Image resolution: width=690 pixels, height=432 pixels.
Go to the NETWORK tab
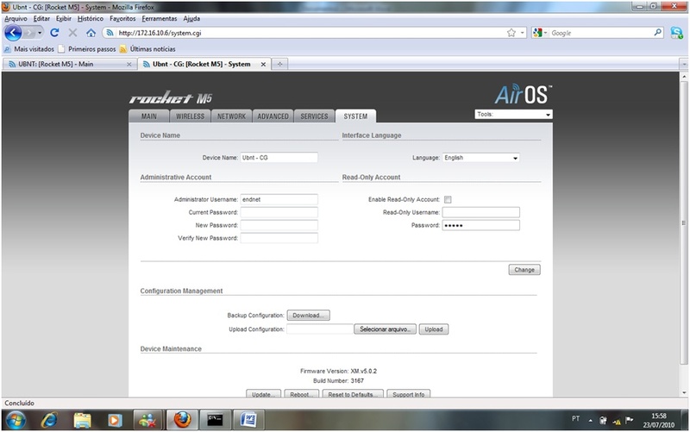pos(231,116)
